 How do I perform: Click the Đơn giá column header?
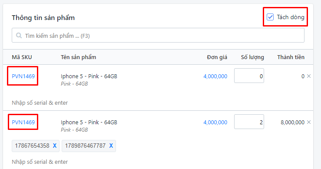pyautogui.click(x=217, y=57)
